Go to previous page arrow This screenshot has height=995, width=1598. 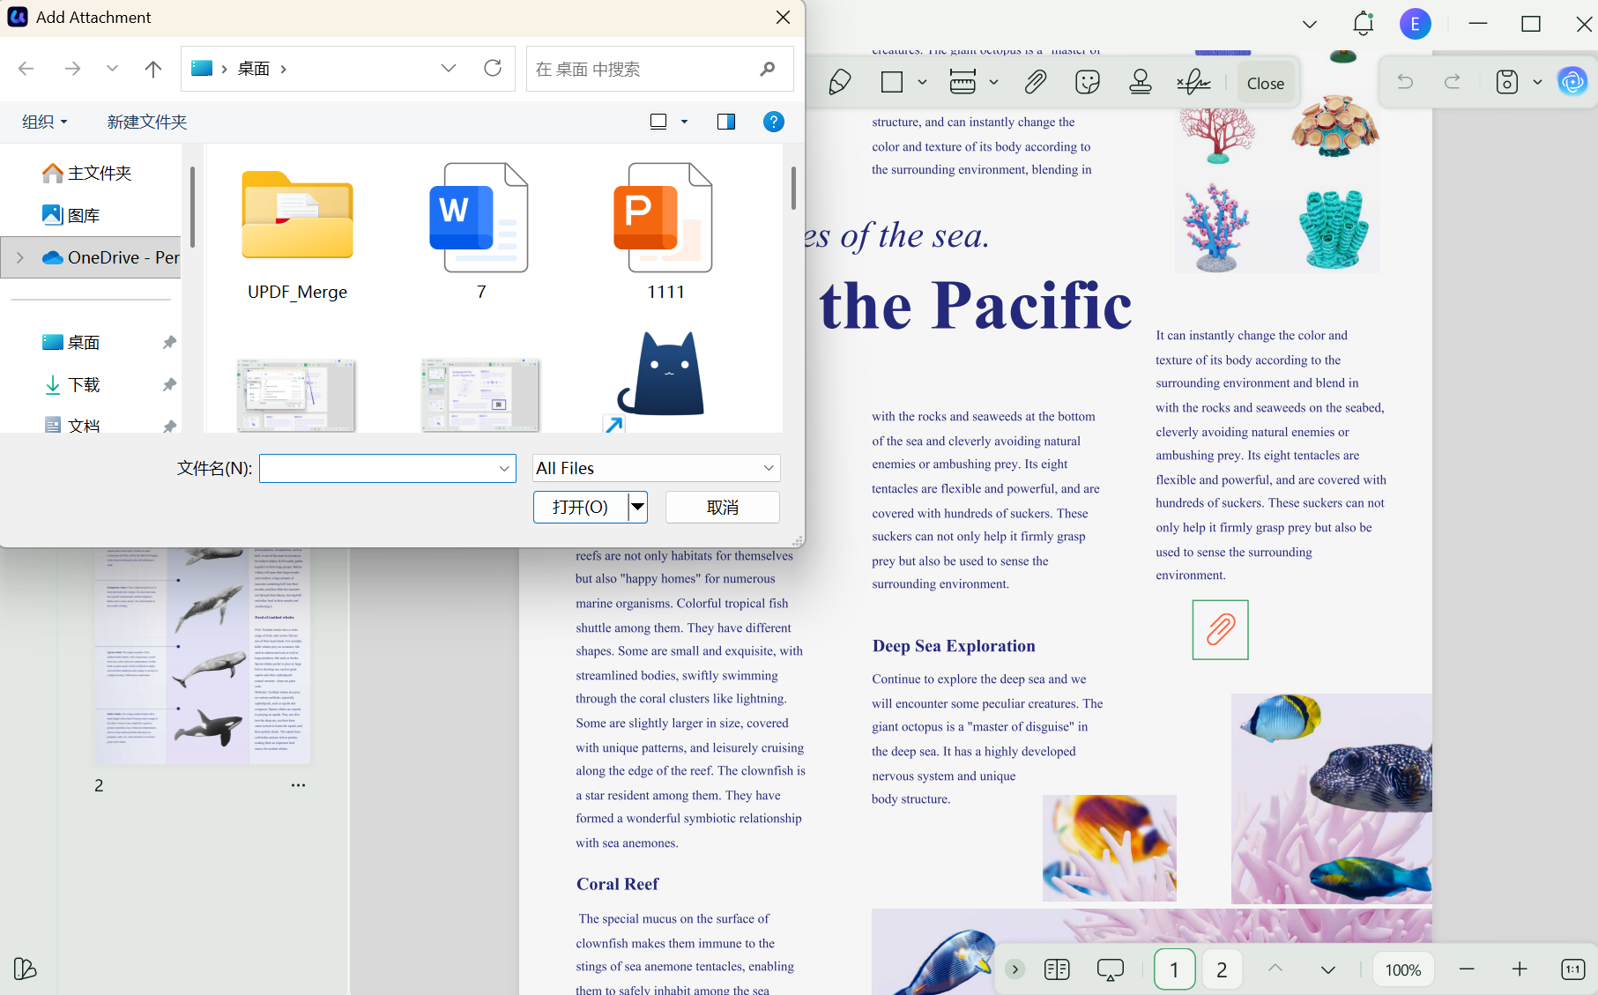click(1275, 969)
